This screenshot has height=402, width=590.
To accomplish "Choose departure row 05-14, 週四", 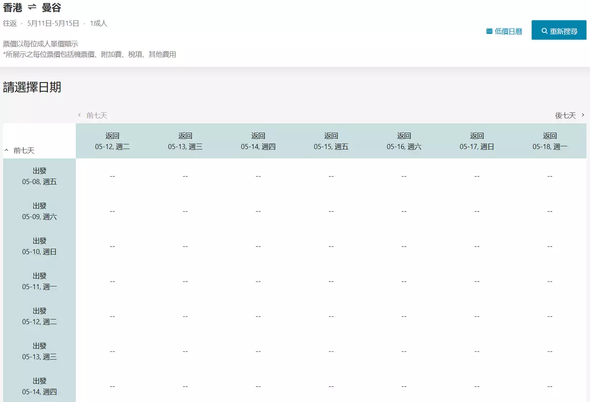I will click(39, 386).
